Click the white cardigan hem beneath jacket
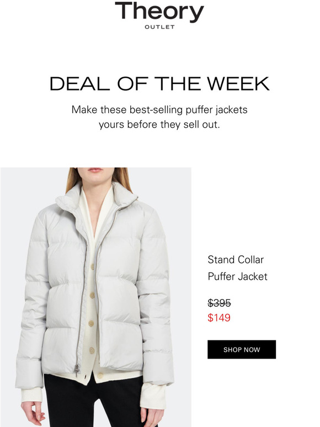This screenshot has height=427, width=320. tap(95, 377)
